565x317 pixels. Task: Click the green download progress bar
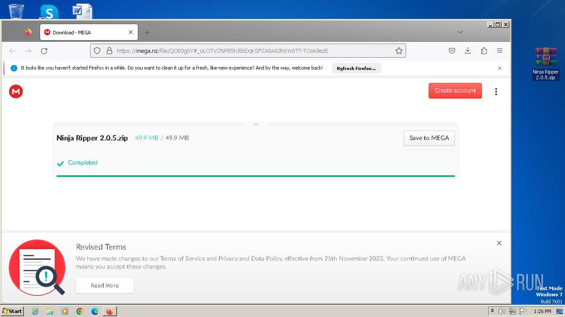[x=256, y=176]
